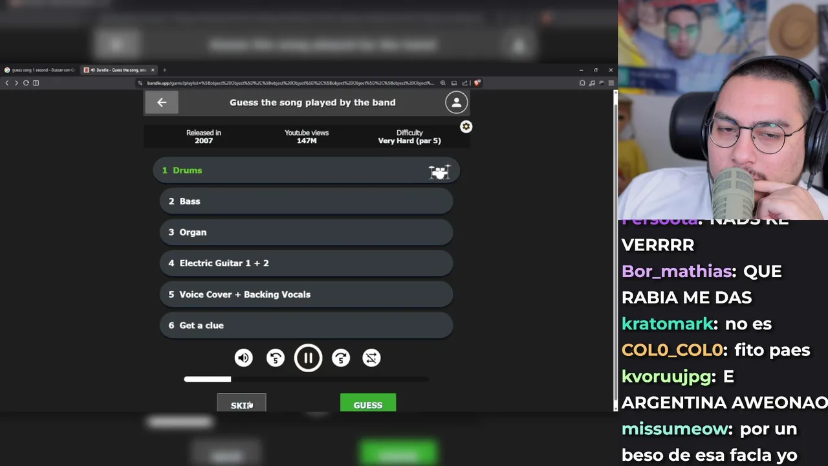Mute the audio with the speaker icon
This screenshot has width=828, height=466.
244,358
